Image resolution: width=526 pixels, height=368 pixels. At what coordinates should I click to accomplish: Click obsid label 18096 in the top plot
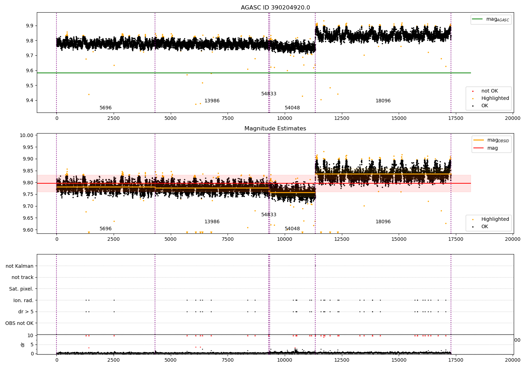click(383, 101)
